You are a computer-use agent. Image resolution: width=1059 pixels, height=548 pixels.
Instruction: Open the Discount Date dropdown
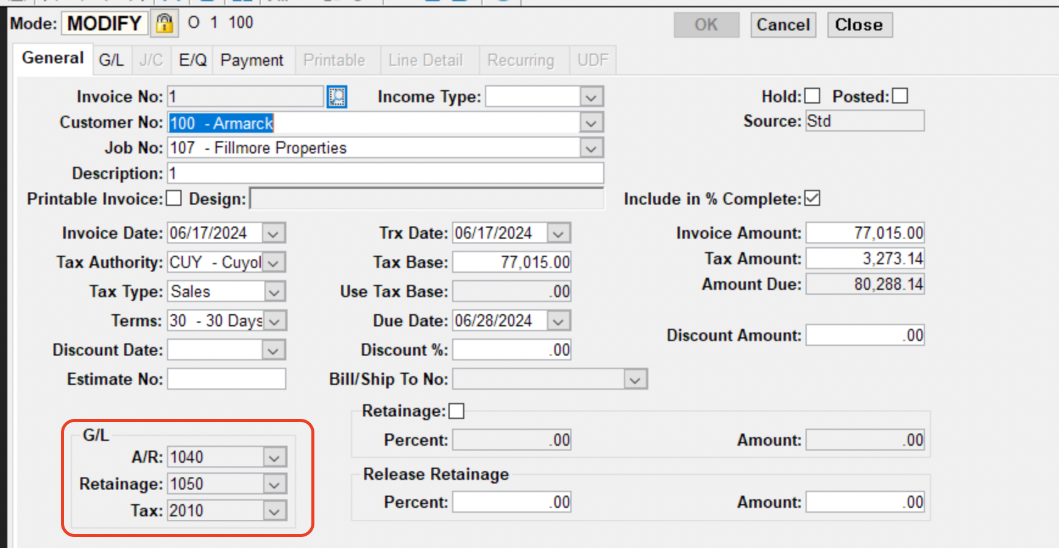[x=274, y=350]
